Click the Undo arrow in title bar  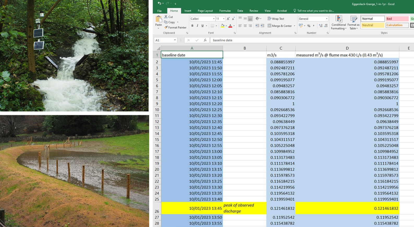point(159,3)
